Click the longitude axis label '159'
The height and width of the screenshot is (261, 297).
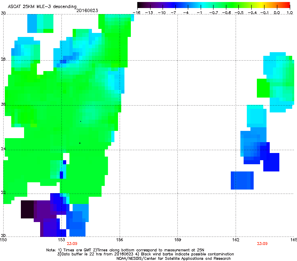click(178, 240)
